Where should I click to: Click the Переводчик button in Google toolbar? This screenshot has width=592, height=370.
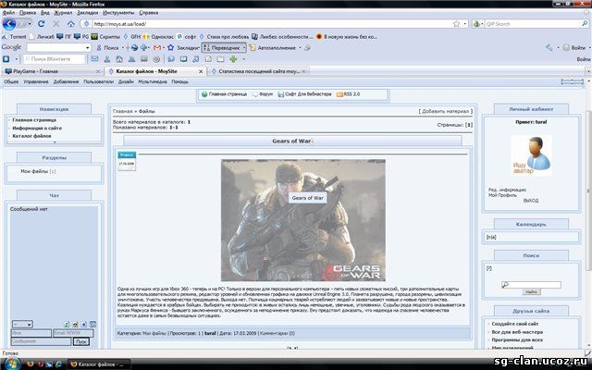tap(222, 47)
